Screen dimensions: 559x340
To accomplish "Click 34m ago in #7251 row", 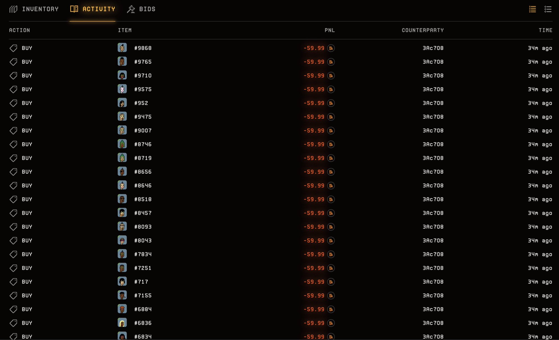I will coord(540,268).
